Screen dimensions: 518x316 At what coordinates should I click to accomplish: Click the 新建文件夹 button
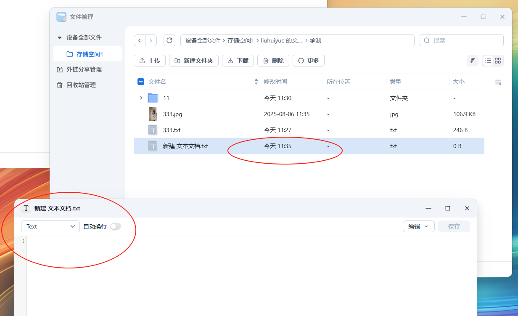(x=194, y=61)
